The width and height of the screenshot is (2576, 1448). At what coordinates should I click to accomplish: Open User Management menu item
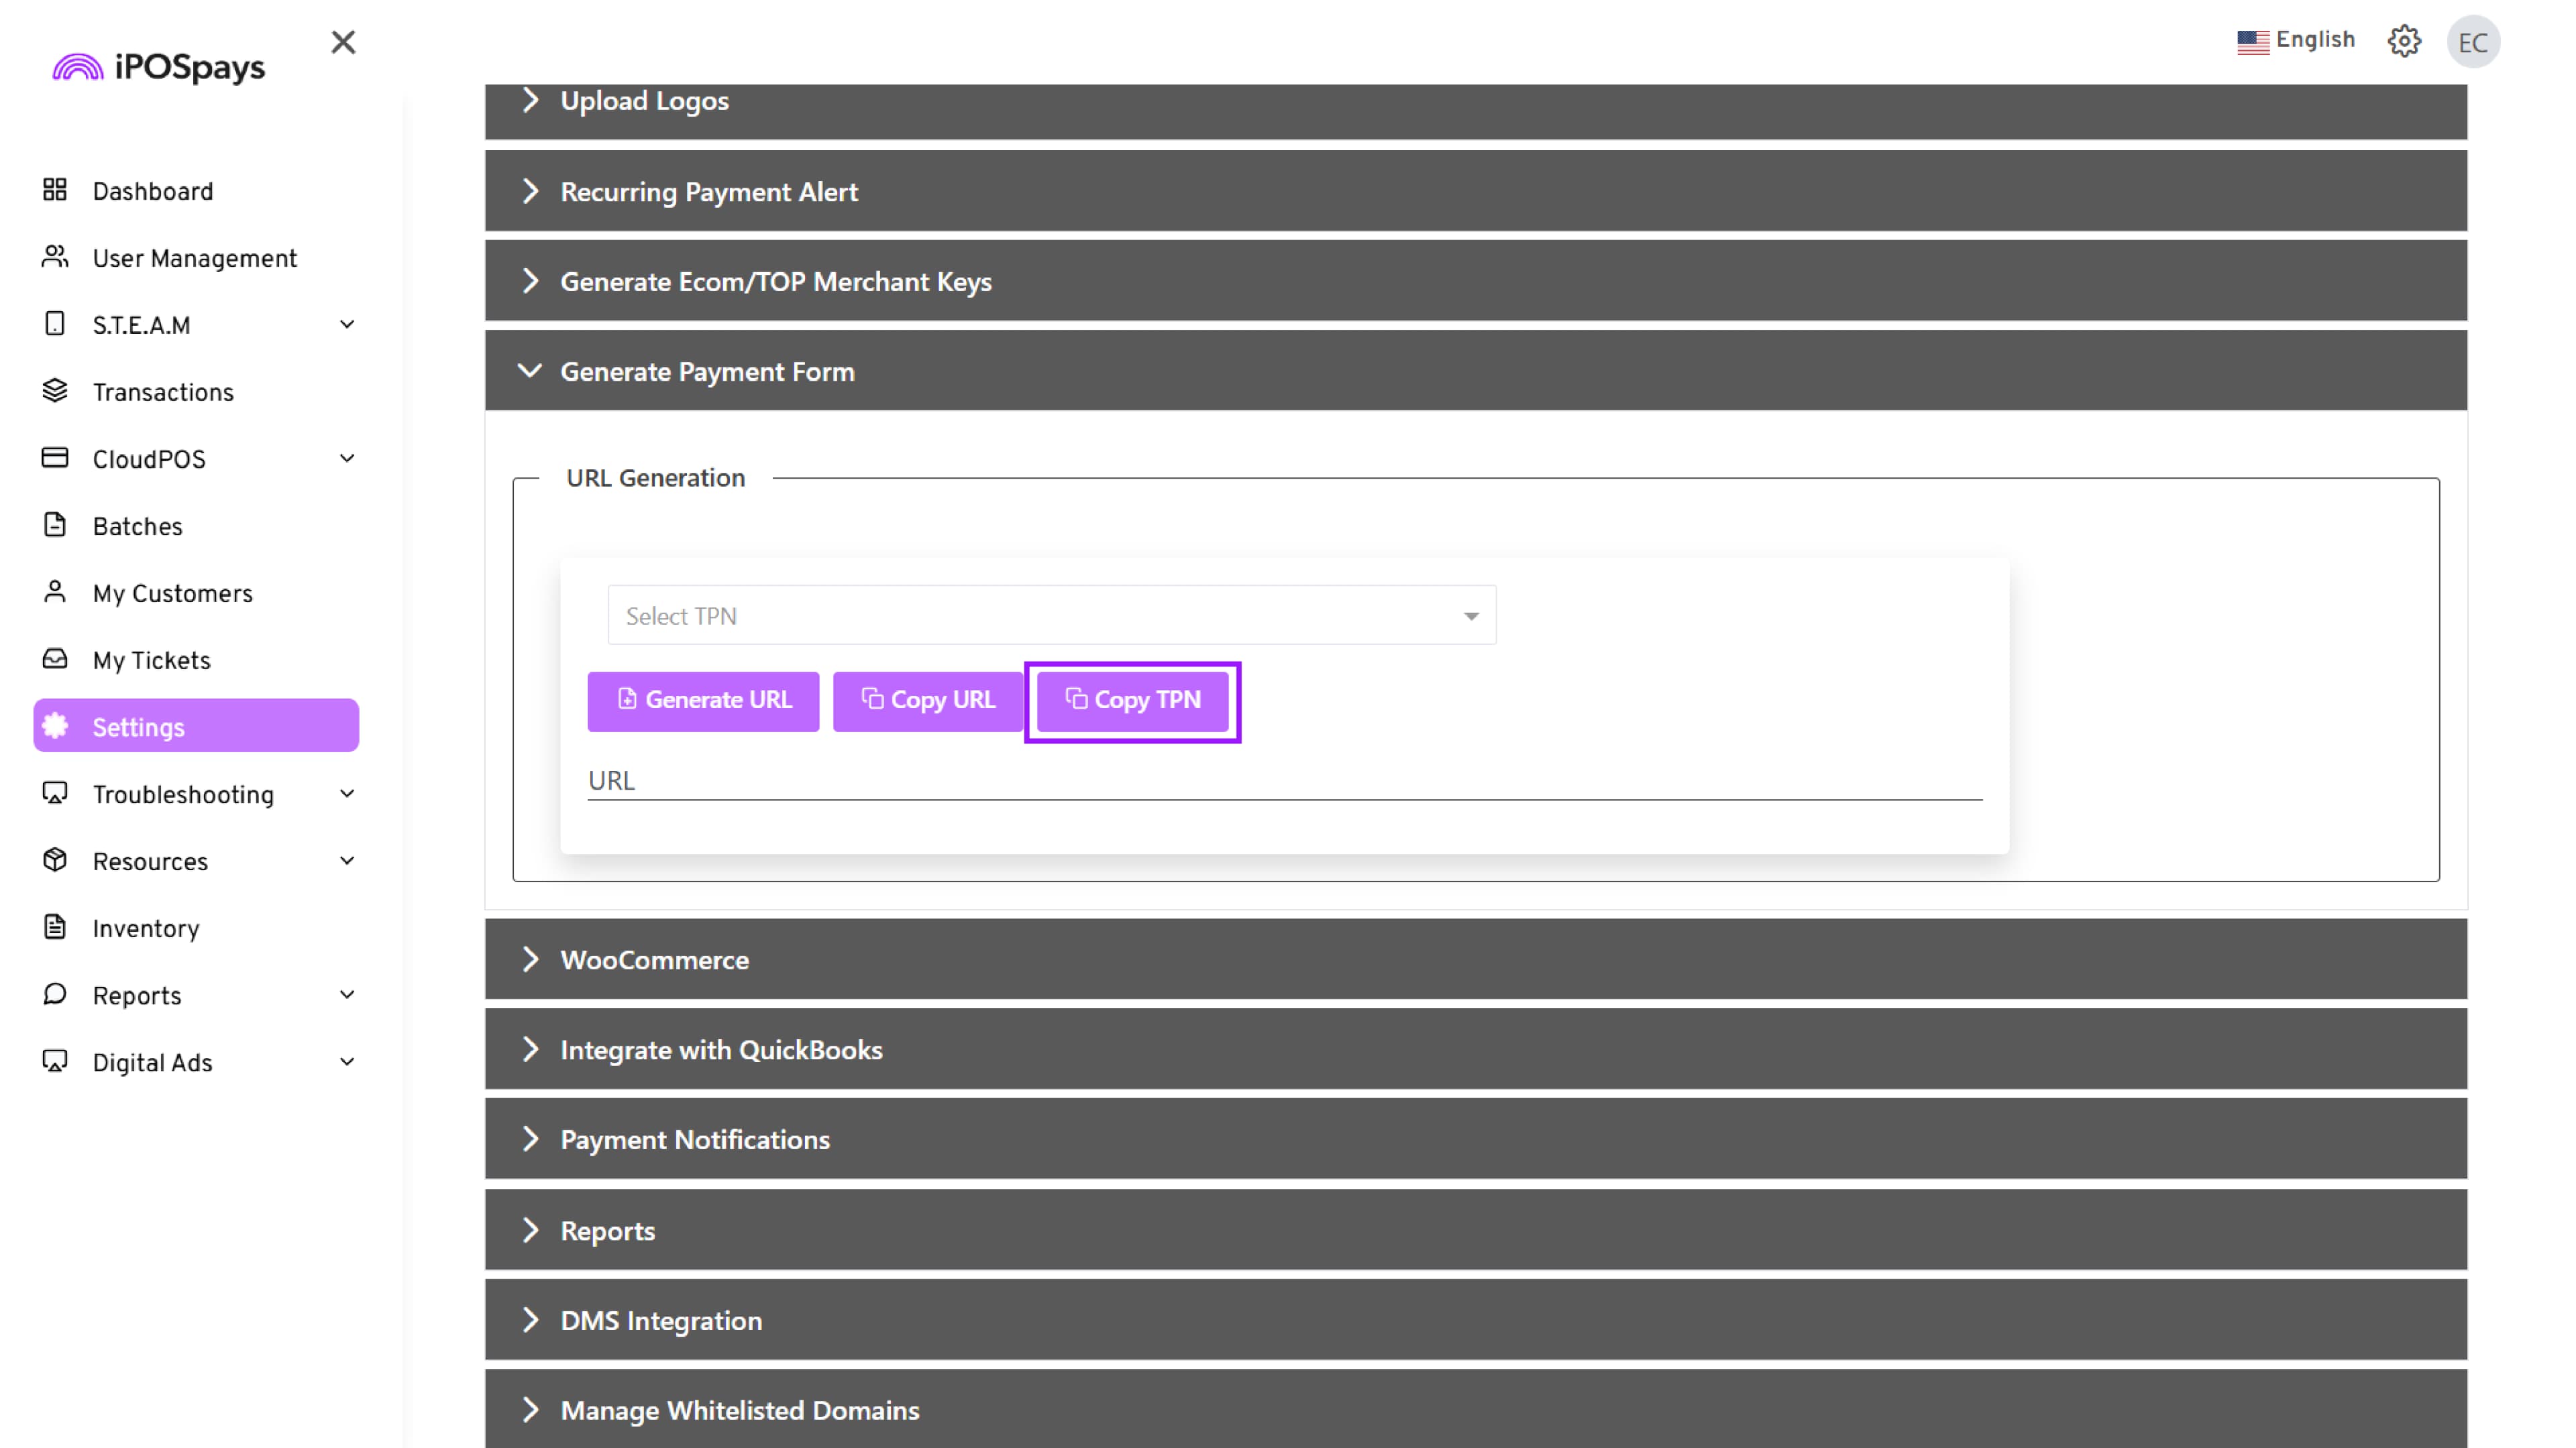194,259
